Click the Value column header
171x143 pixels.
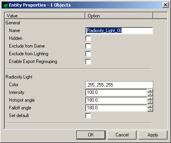tap(45, 16)
